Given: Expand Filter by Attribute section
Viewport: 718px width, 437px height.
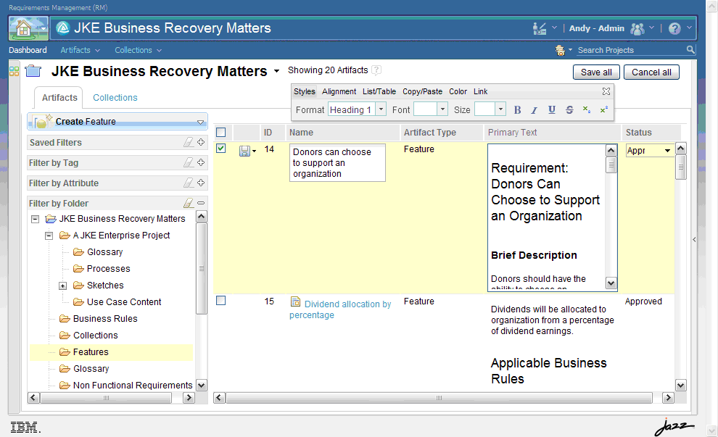Looking at the screenshot, I should tap(201, 183).
